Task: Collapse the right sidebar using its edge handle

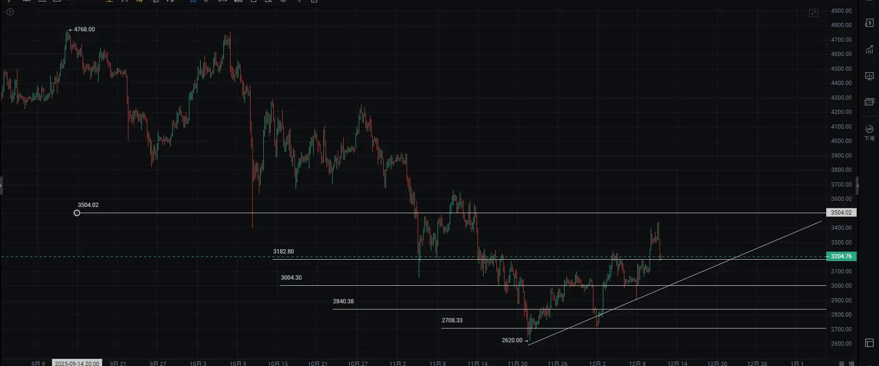Action: 857,186
